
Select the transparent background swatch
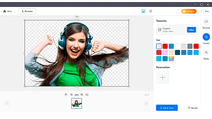pos(159,46)
